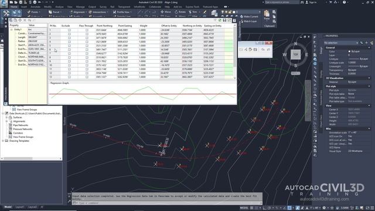Click the pencil icon in Modify panel
The image size is (375, 211).
pyautogui.click(x=204, y=12)
